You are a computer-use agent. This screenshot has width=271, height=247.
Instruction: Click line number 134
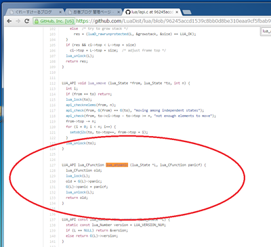[52, 203]
